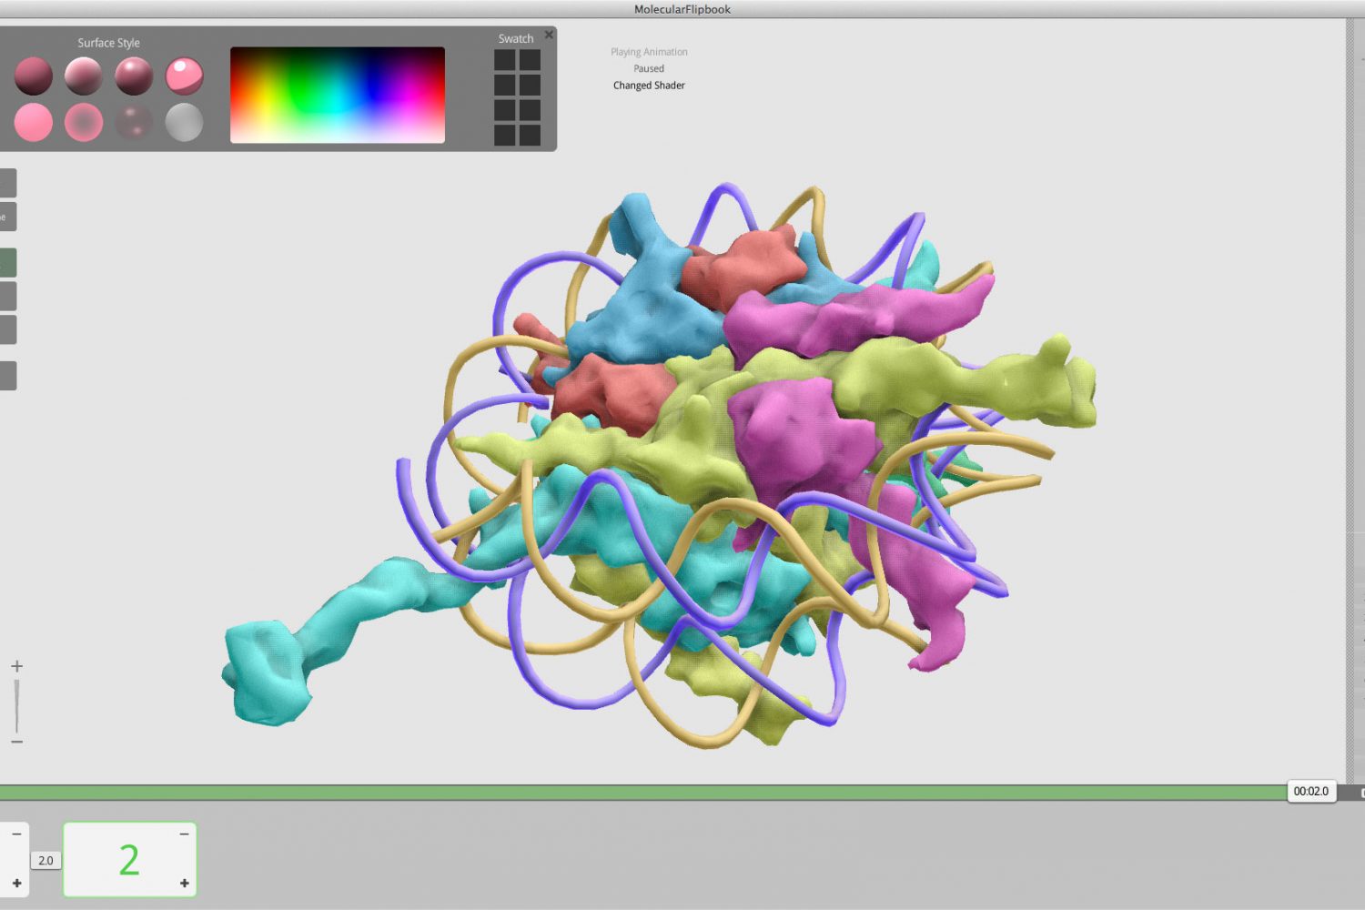1365x910 pixels.
Task: Zoom out with the minus below slider
Action: (16, 742)
